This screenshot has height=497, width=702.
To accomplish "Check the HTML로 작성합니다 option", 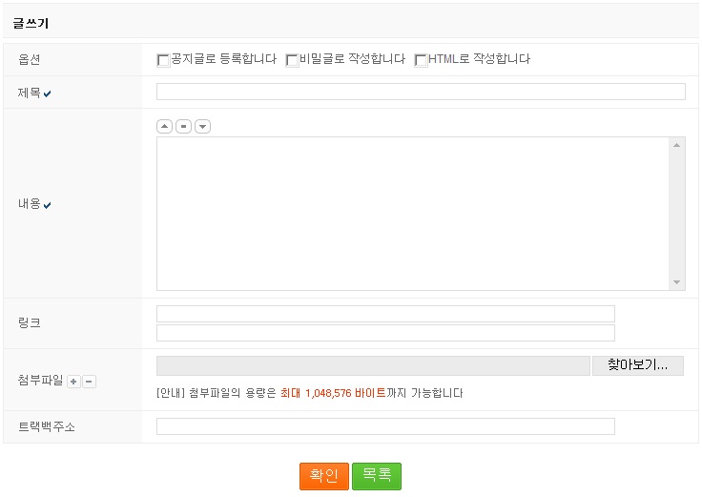I will 421,60.
